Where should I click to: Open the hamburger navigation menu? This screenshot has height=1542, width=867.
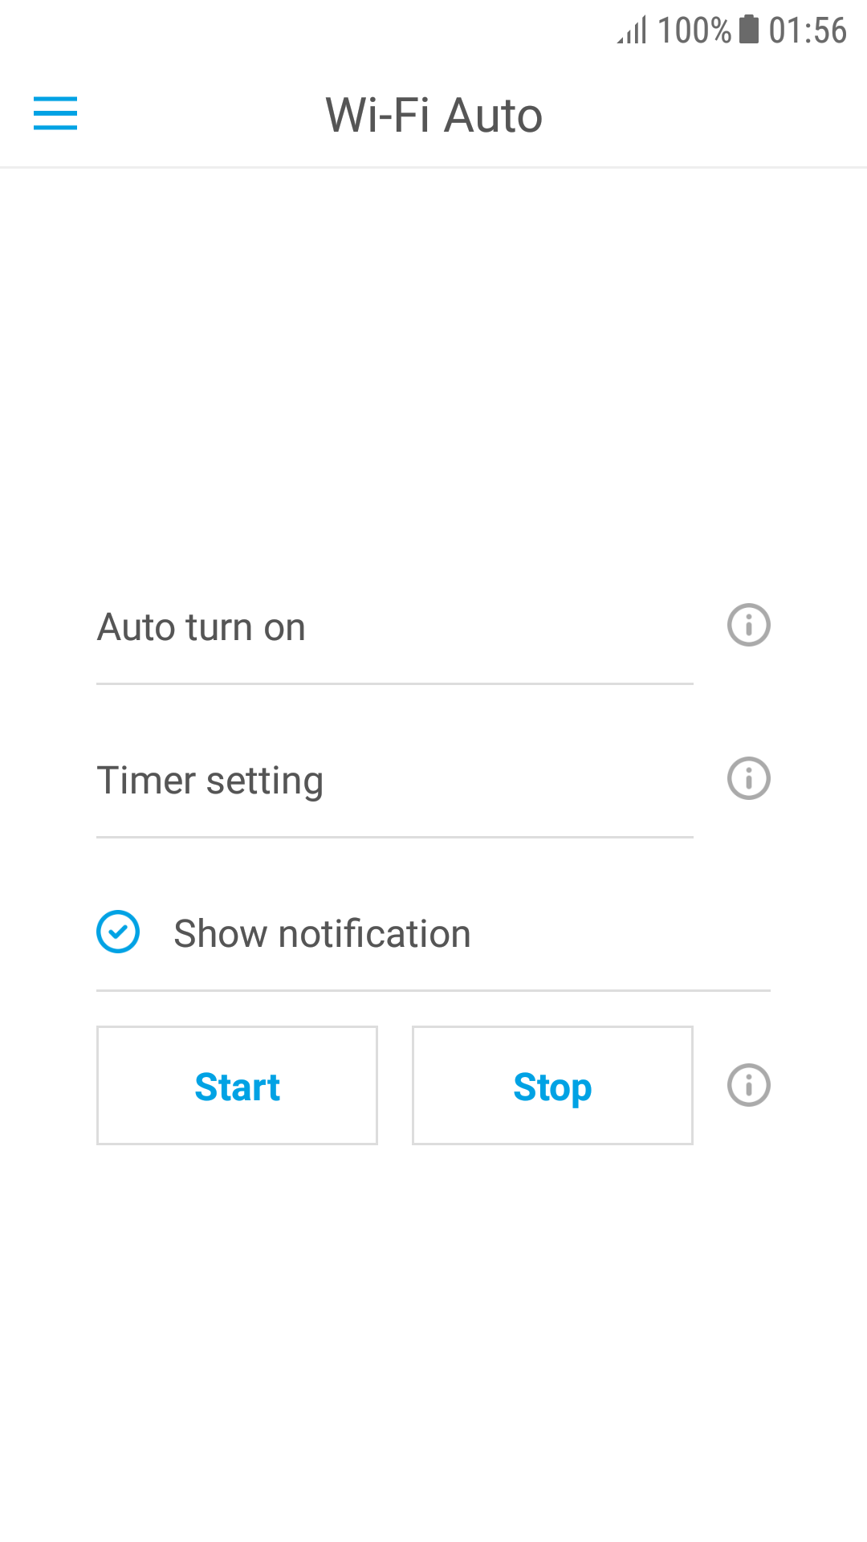click(55, 113)
